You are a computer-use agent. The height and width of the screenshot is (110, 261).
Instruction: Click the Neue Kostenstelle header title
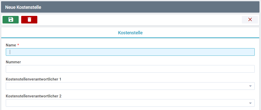coord(23,7)
